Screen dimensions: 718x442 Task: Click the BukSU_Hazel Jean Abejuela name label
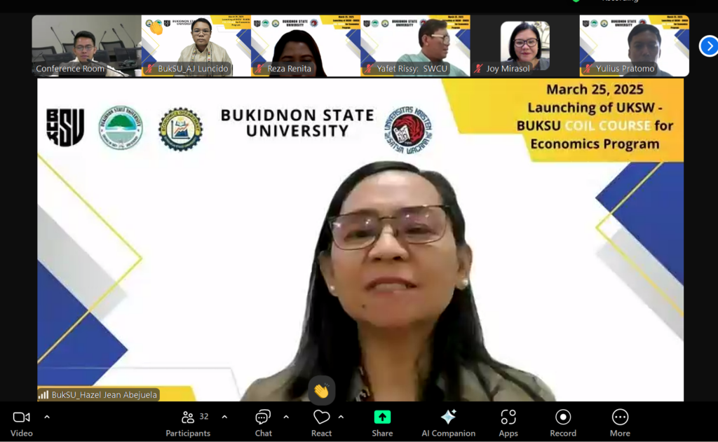tap(104, 395)
